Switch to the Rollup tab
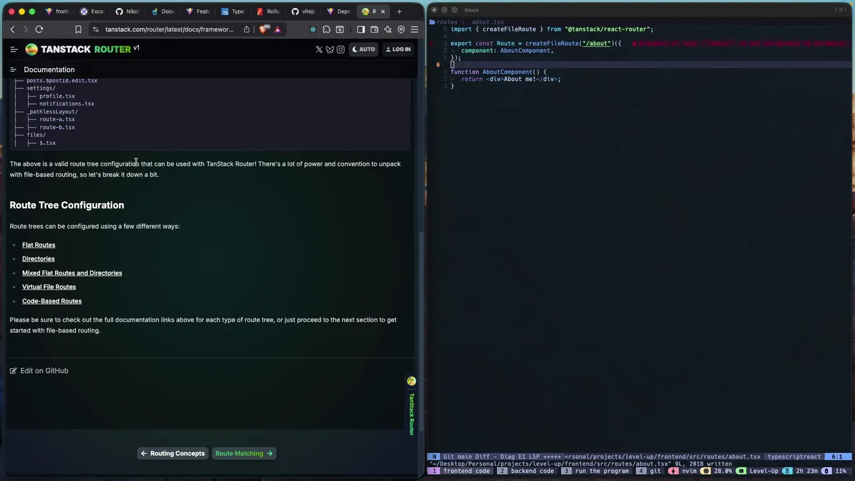Viewport: 855px width, 481px height. 267,11
